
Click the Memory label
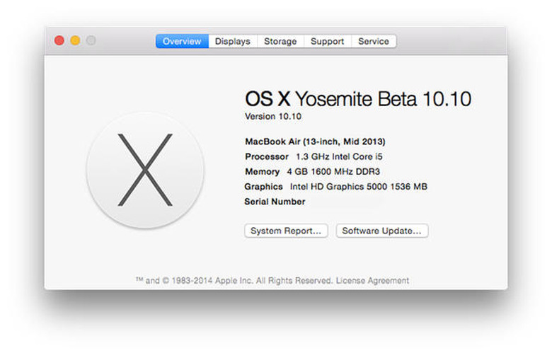click(x=263, y=172)
